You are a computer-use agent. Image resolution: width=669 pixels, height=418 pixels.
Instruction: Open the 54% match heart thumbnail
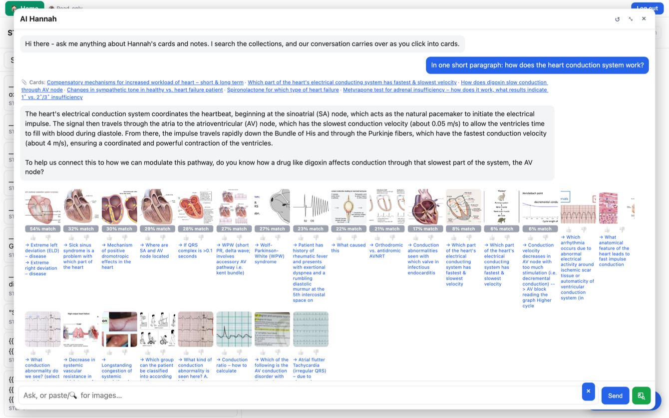pyautogui.click(x=43, y=206)
